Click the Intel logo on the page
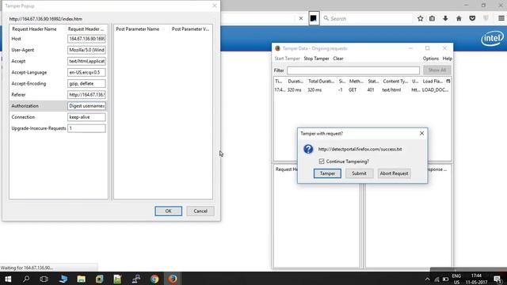Image resolution: width=507 pixels, height=285 pixels. coord(492,39)
